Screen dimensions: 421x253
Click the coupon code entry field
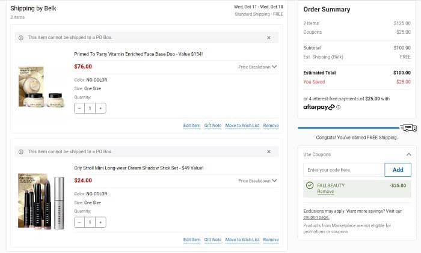pyautogui.click(x=343, y=170)
